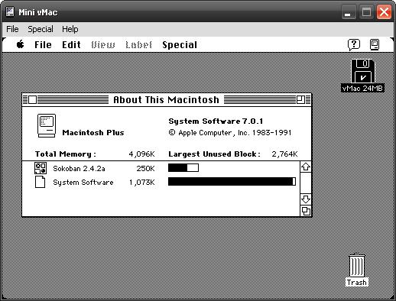The width and height of the screenshot is (396, 301).
Task: Open the Finder Edit menu
Action: [71, 45]
